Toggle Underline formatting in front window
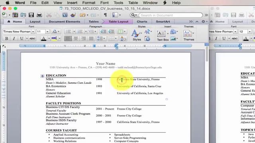 22,39
